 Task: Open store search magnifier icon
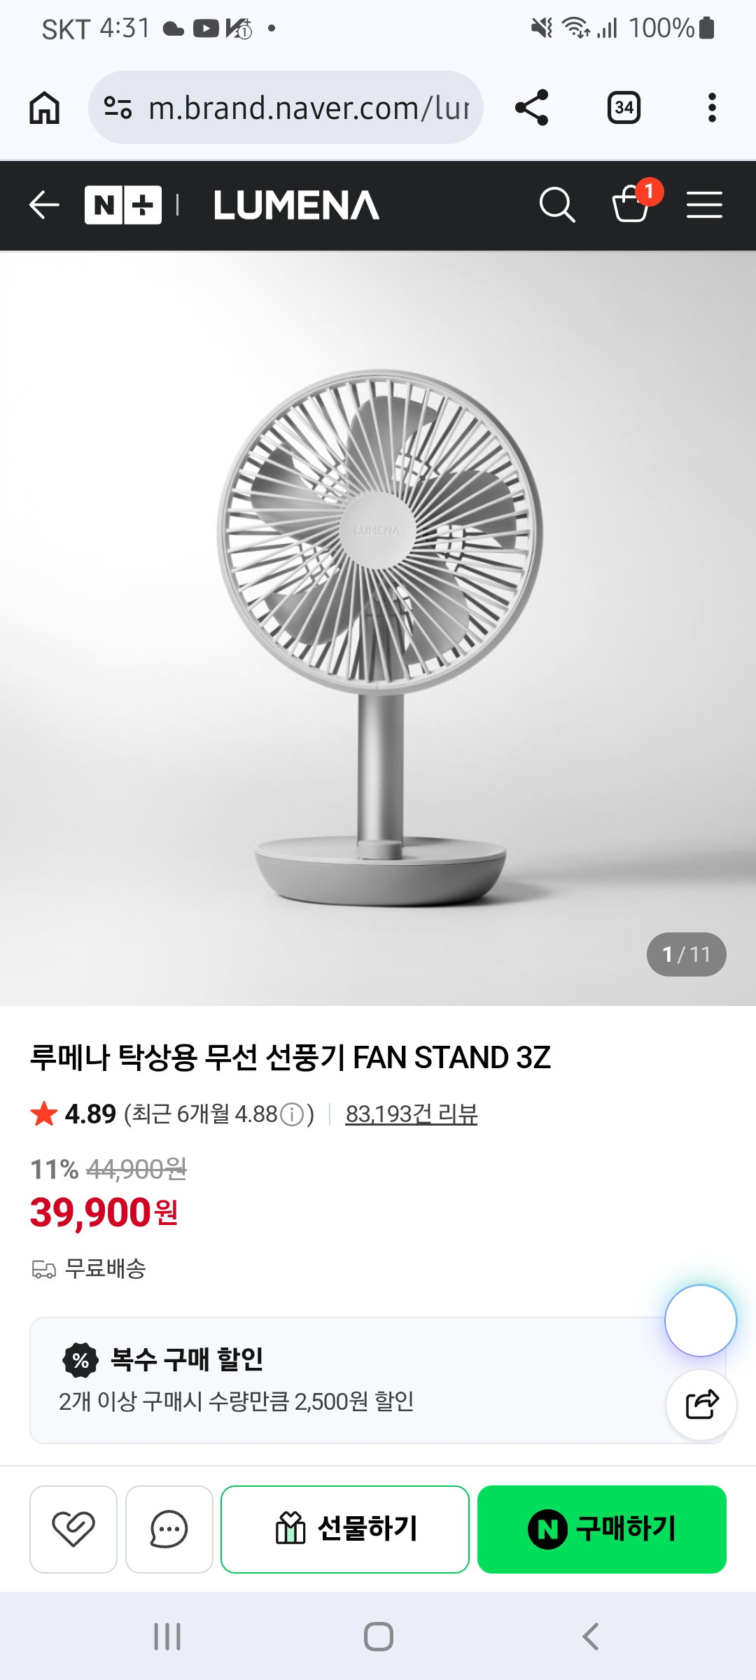[557, 205]
